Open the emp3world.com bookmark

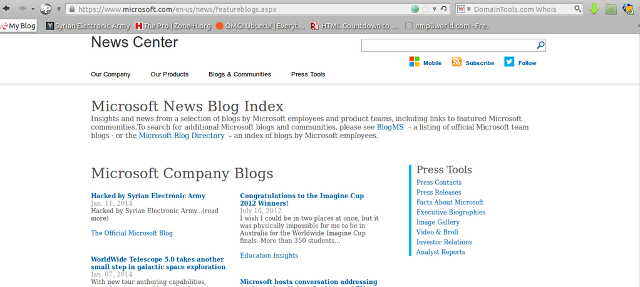pyautogui.click(x=447, y=26)
